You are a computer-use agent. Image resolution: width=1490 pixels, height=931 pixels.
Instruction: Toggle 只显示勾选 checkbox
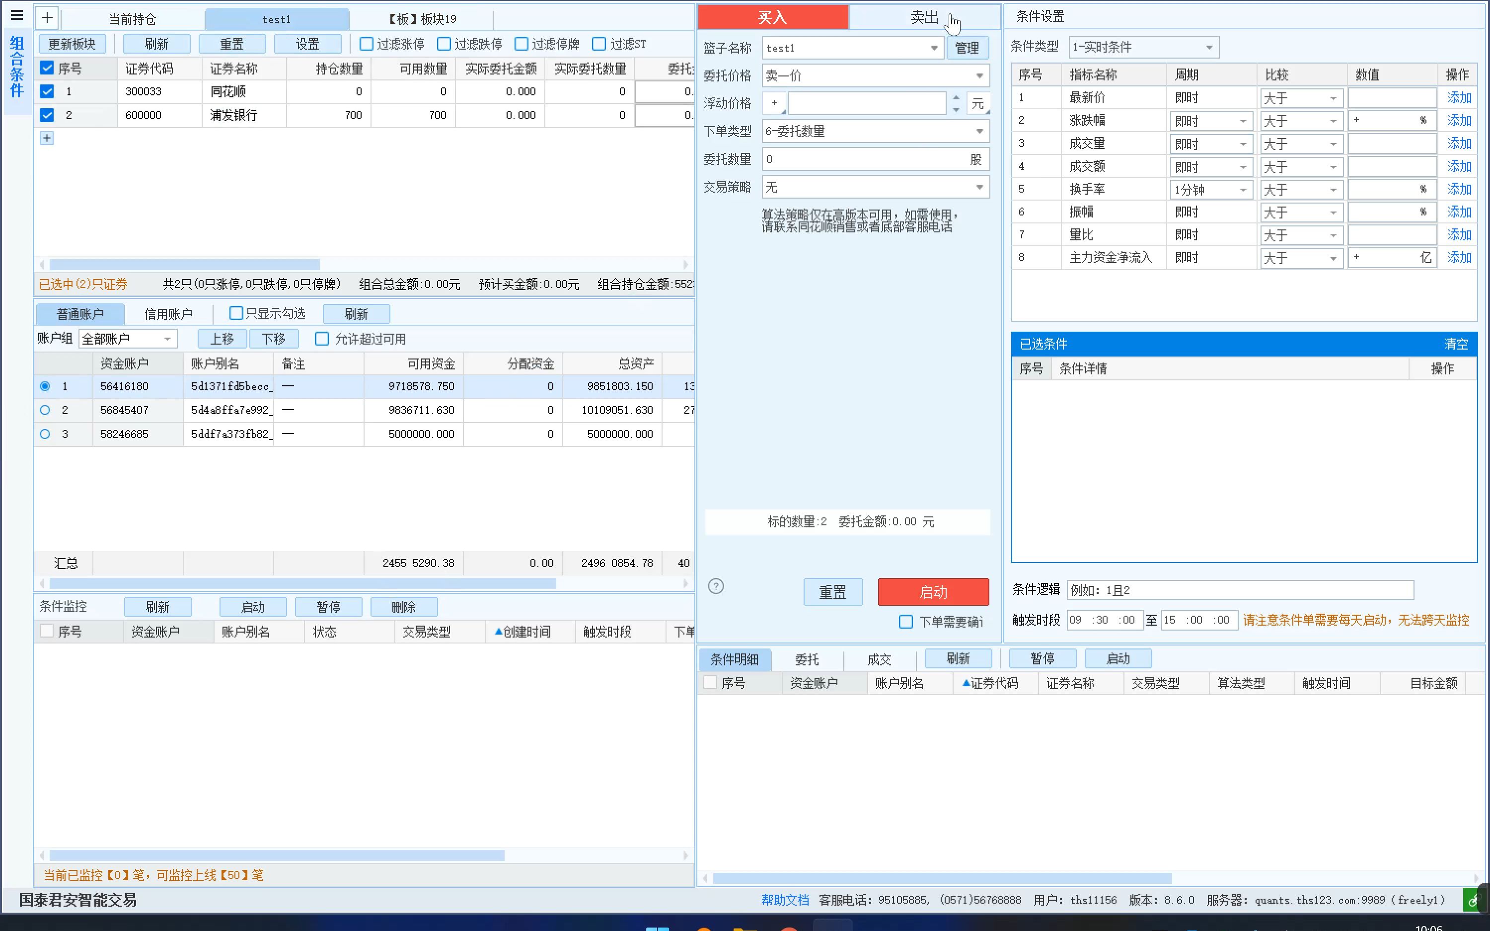click(236, 313)
